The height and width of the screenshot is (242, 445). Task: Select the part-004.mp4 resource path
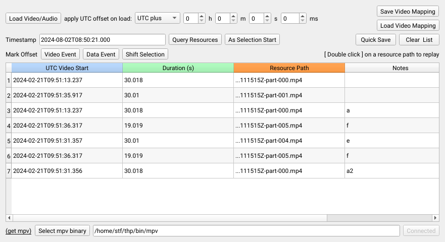pyautogui.click(x=289, y=141)
